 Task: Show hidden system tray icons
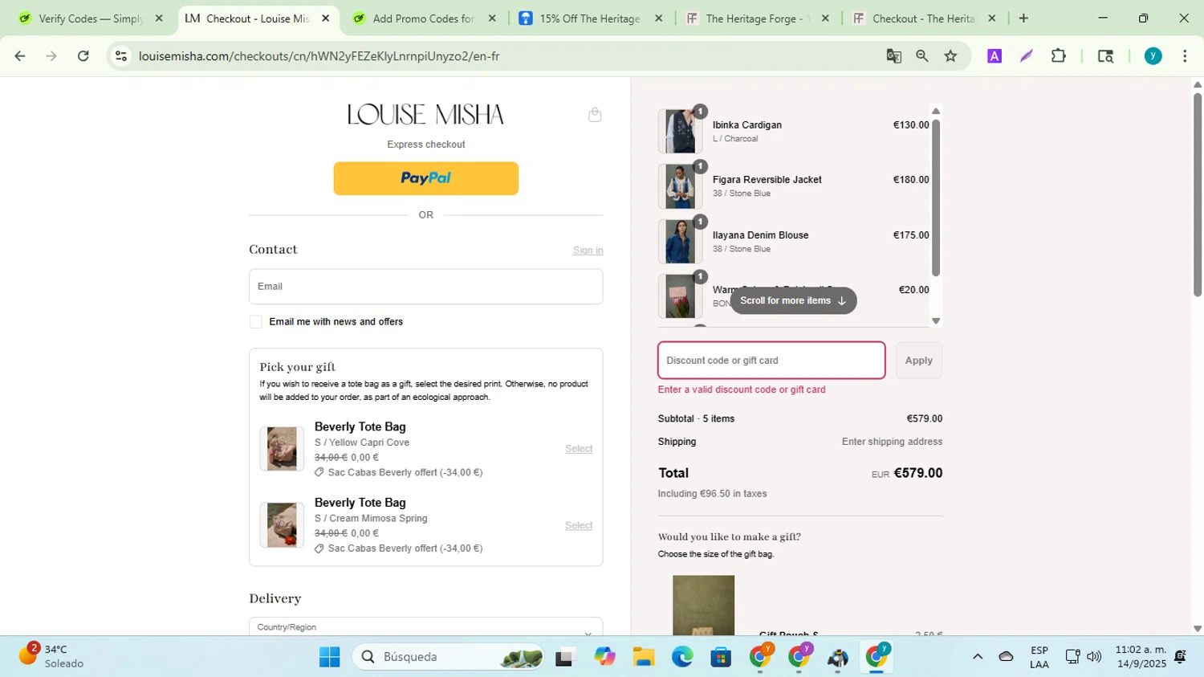[978, 657]
